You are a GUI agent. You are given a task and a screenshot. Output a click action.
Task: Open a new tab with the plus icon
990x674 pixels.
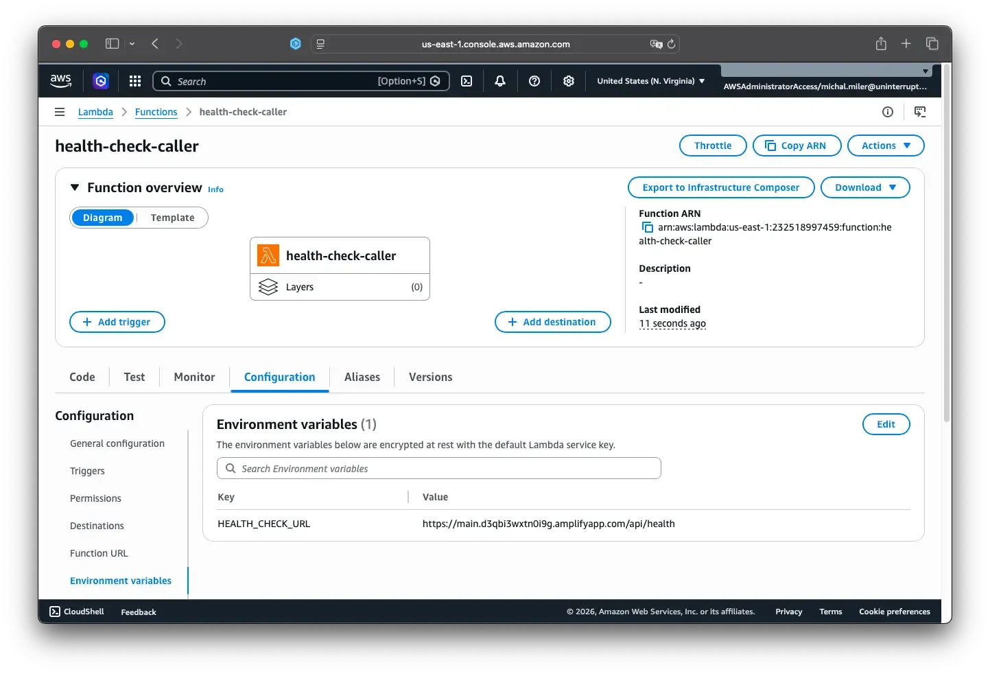pyautogui.click(x=906, y=44)
